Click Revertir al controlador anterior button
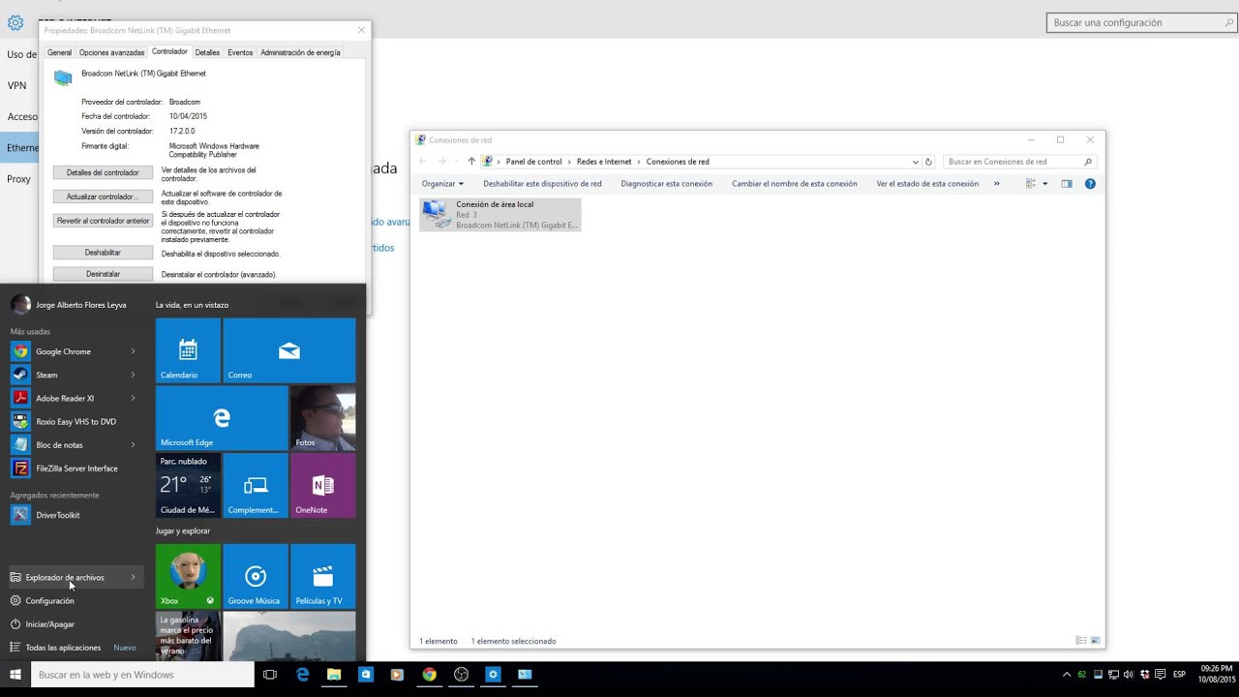This screenshot has height=697, width=1239. (x=103, y=221)
